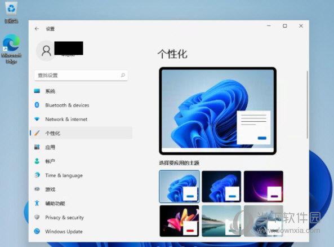334x247 pixels.
Task: Open Network & internet page
Action: (81, 119)
